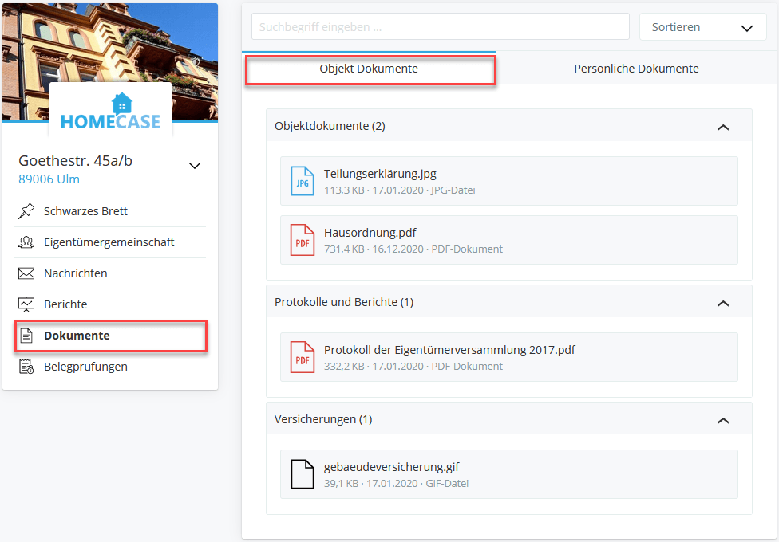Focus the Suchbegriff eingeben search field

pos(440,27)
